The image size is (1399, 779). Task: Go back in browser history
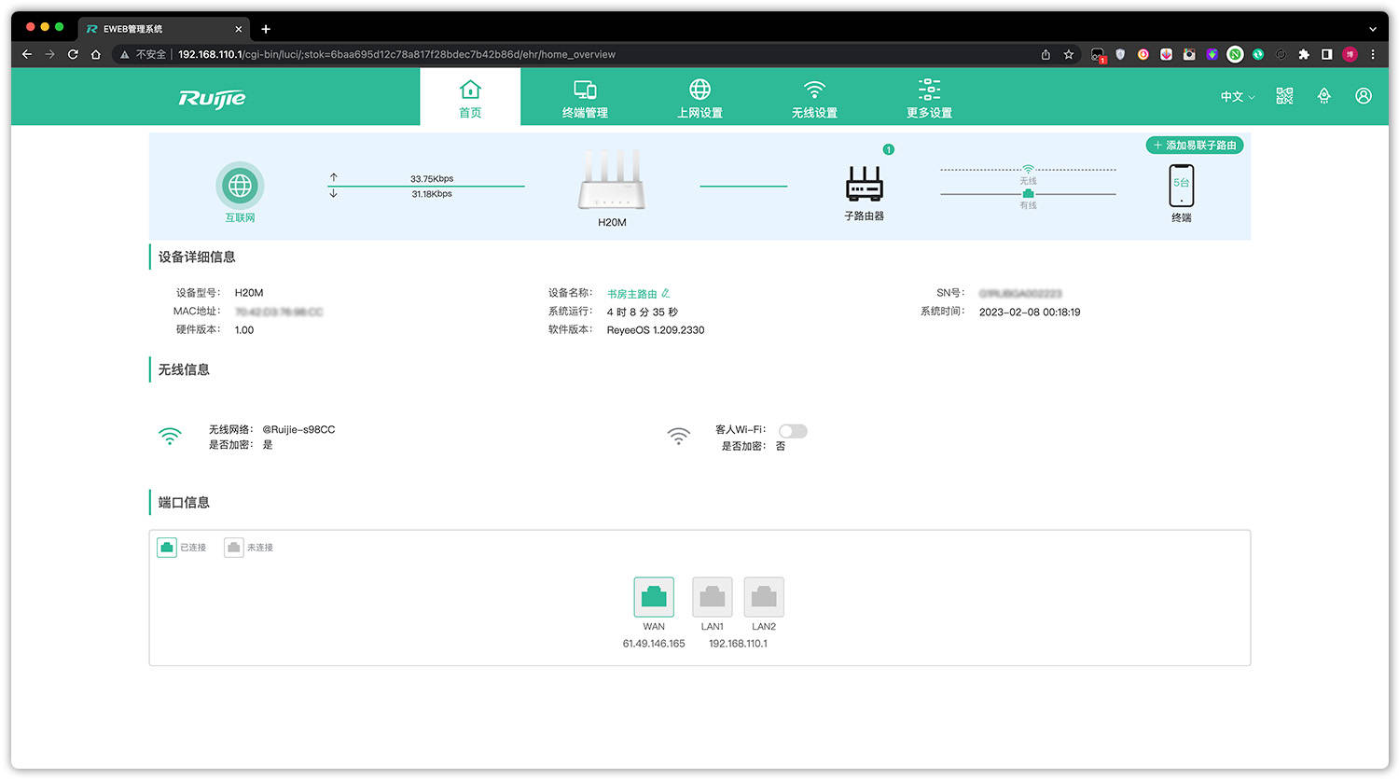click(27, 54)
